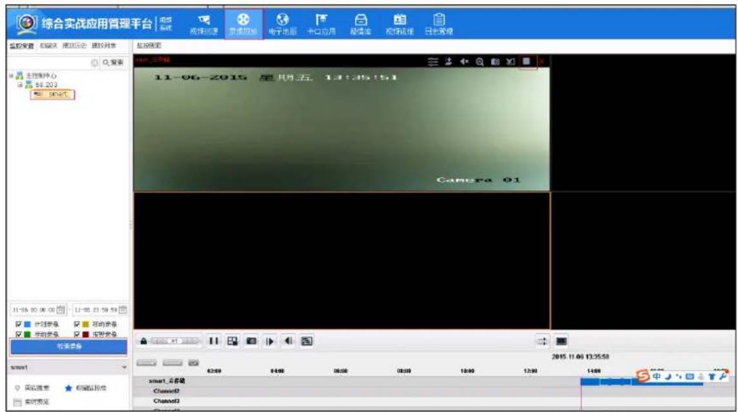Collapse the 68.203 tree node

(20, 85)
